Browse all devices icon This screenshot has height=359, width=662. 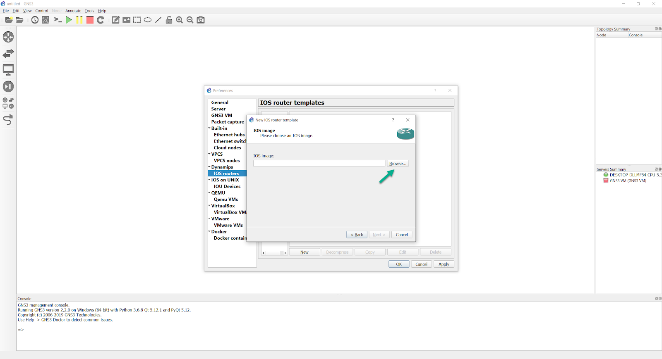pyautogui.click(x=8, y=103)
